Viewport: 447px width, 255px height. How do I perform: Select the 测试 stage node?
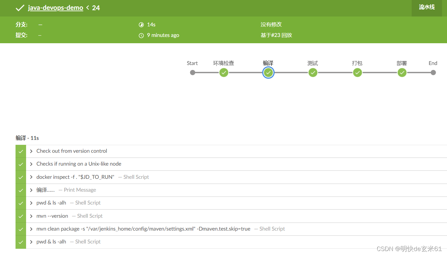[313, 73]
